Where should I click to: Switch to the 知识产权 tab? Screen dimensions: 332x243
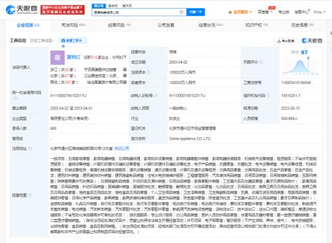click(x=256, y=25)
